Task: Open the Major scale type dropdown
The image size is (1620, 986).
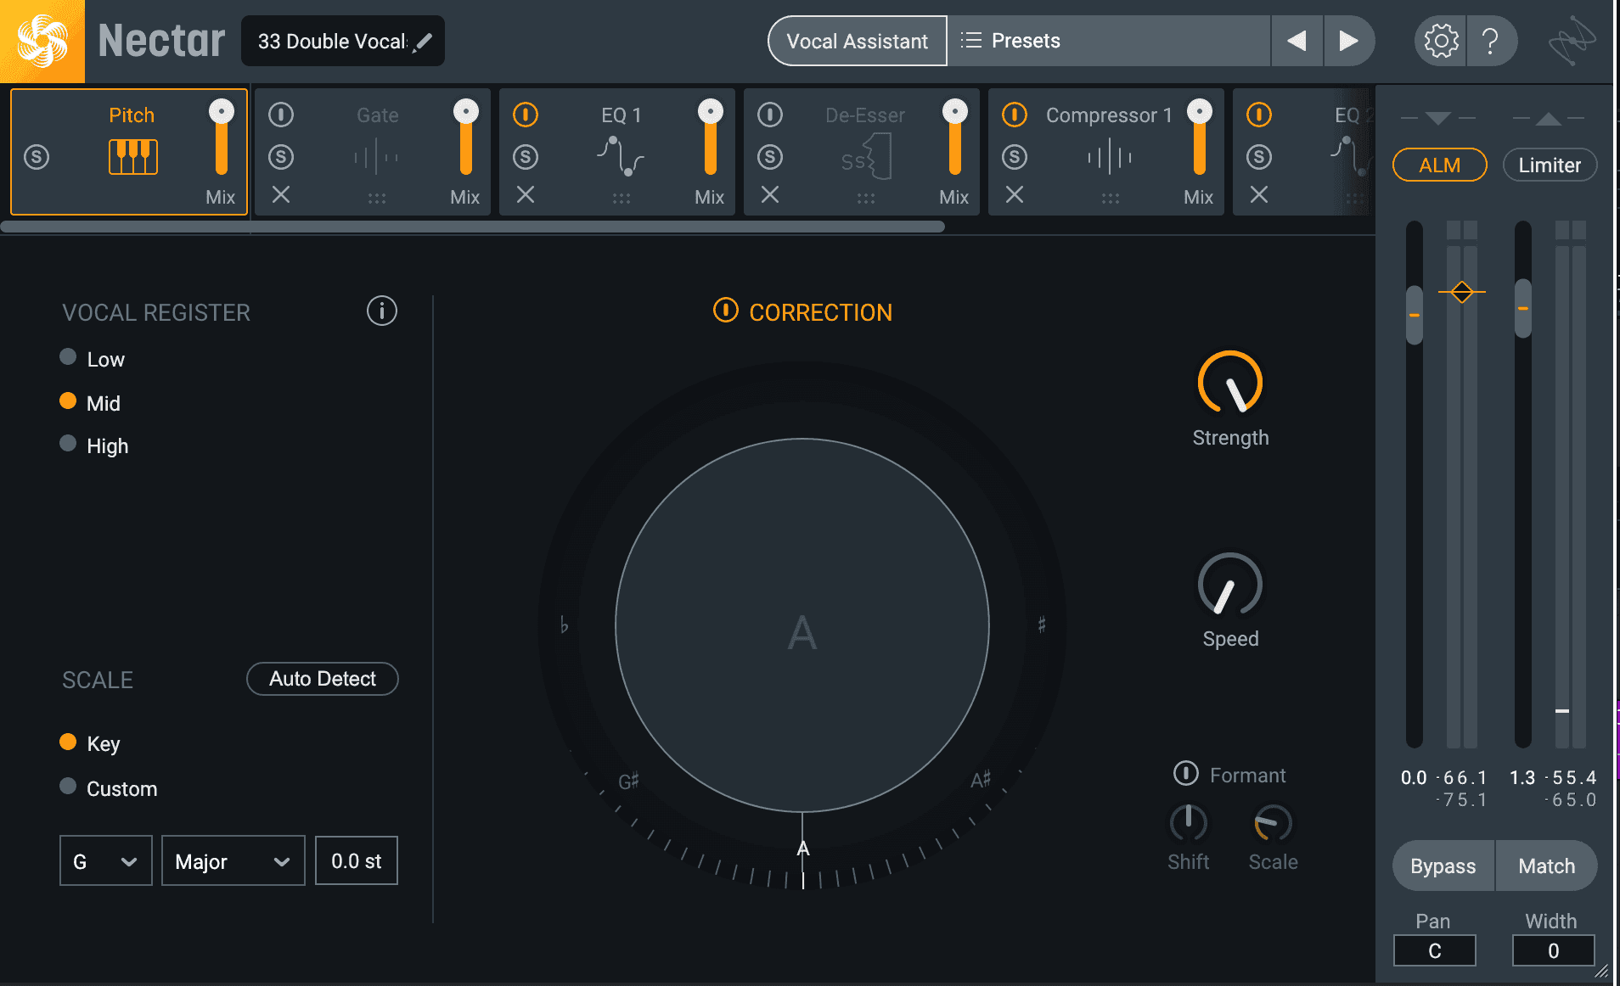Action: pyautogui.click(x=233, y=861)
